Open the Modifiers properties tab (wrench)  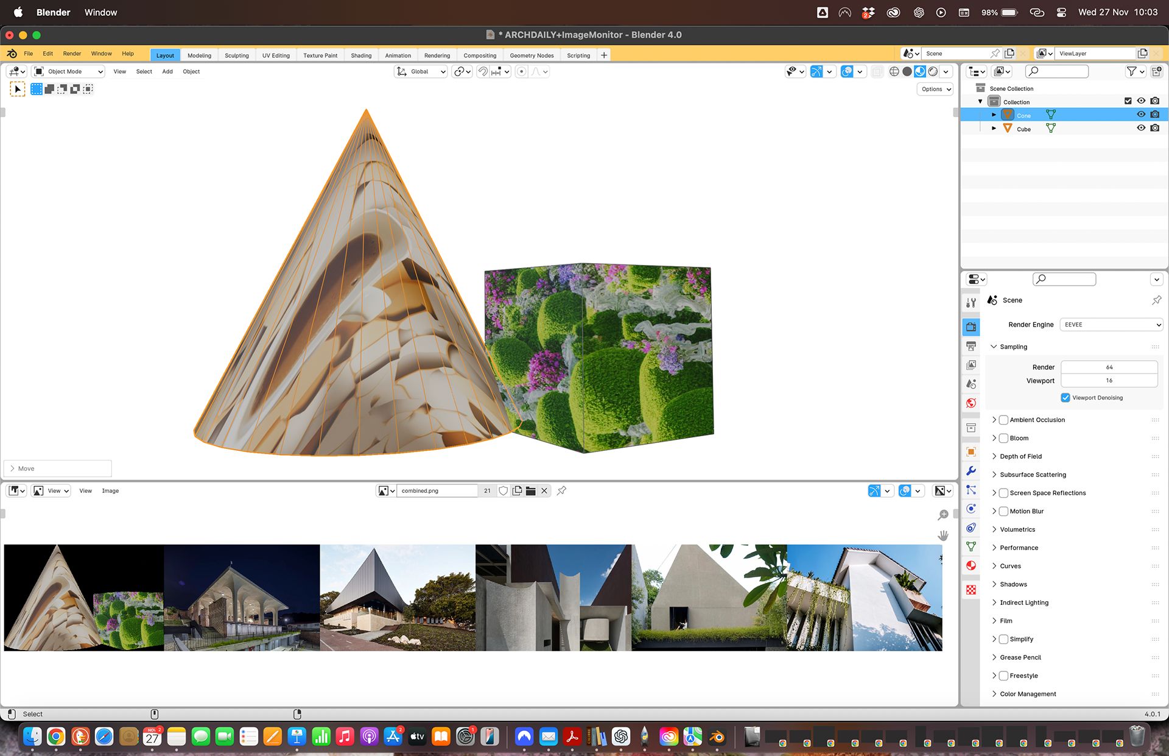click(x=971, y=470)
